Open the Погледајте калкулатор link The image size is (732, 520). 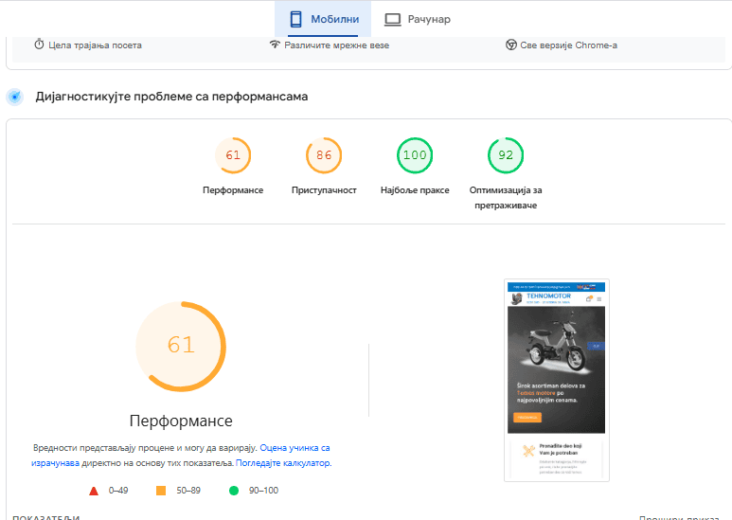(282, 463)
